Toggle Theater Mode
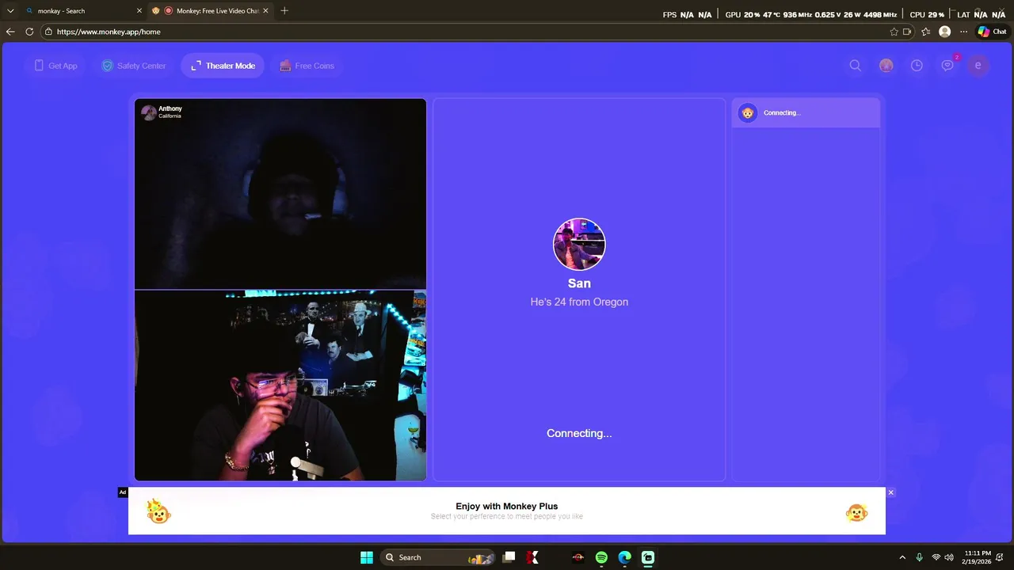1014x570 pixels. (x=223, y=66)
